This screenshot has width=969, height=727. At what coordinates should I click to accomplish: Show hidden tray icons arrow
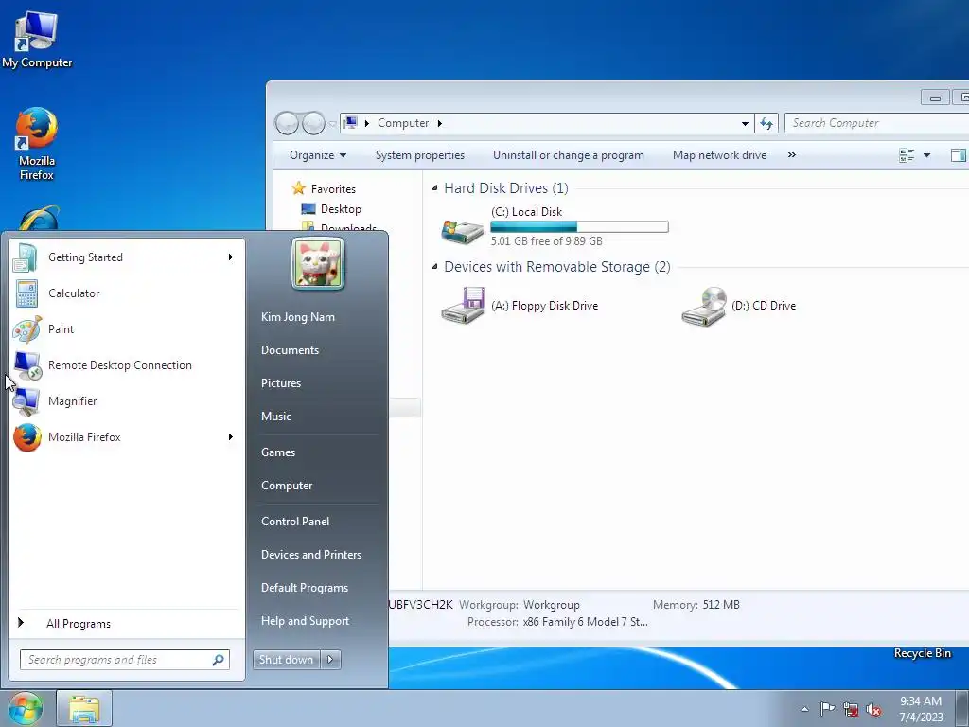[x=804, y=709]
